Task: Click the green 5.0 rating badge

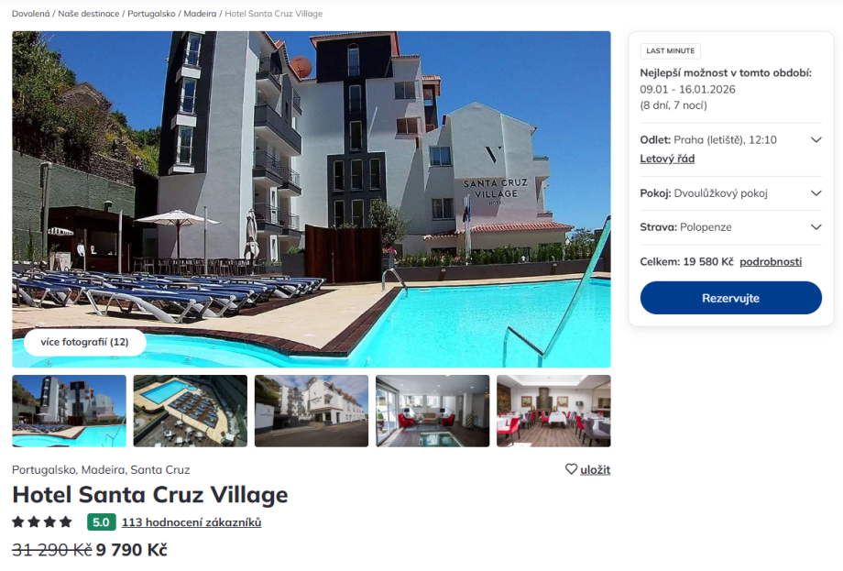Action: [x=101, y=522]
